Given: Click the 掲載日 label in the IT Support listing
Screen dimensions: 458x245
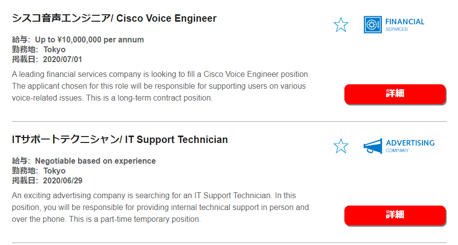Looking at the screenshot, I should coord(24,180).
